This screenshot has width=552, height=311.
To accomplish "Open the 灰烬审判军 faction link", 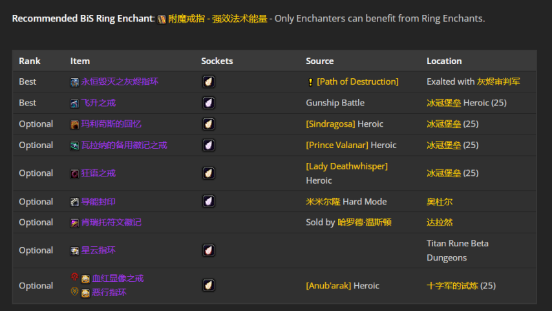I will pos(498,81).
